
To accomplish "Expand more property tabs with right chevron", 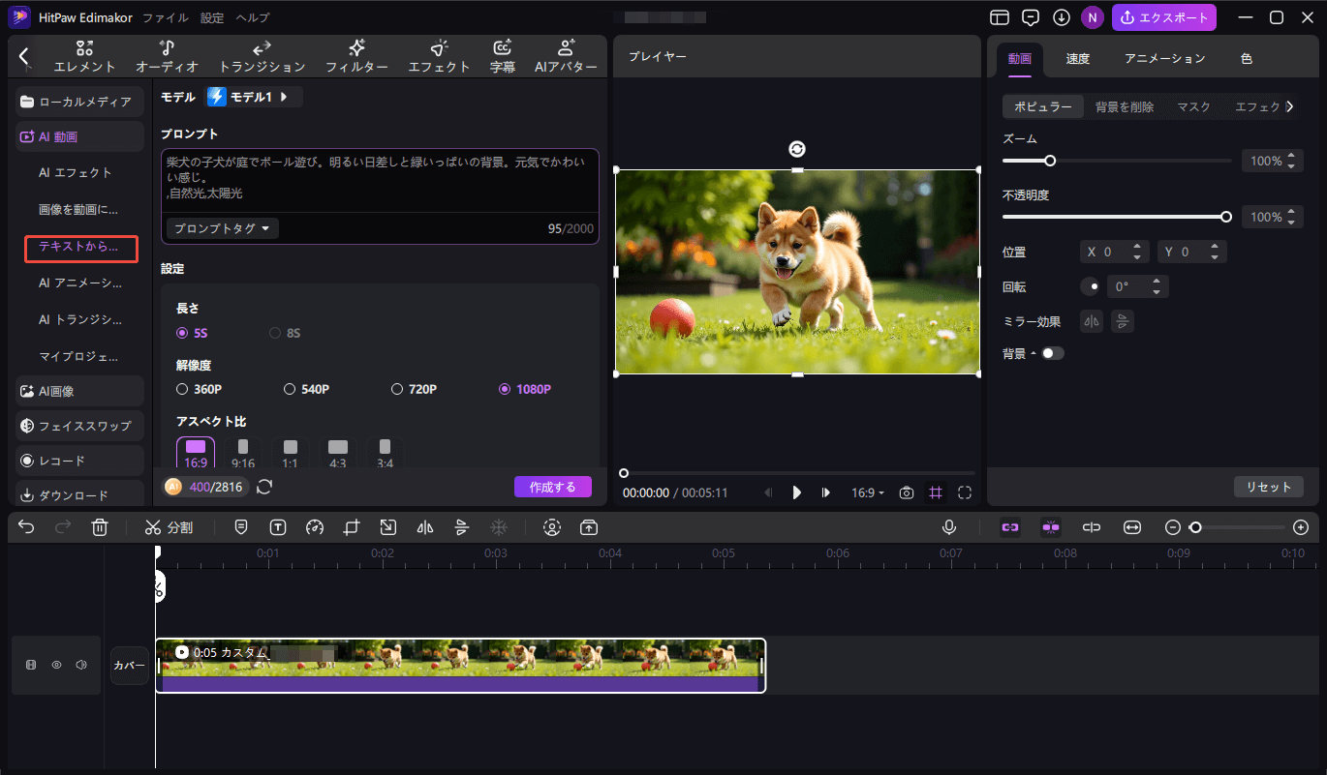I will [1289, 107].
